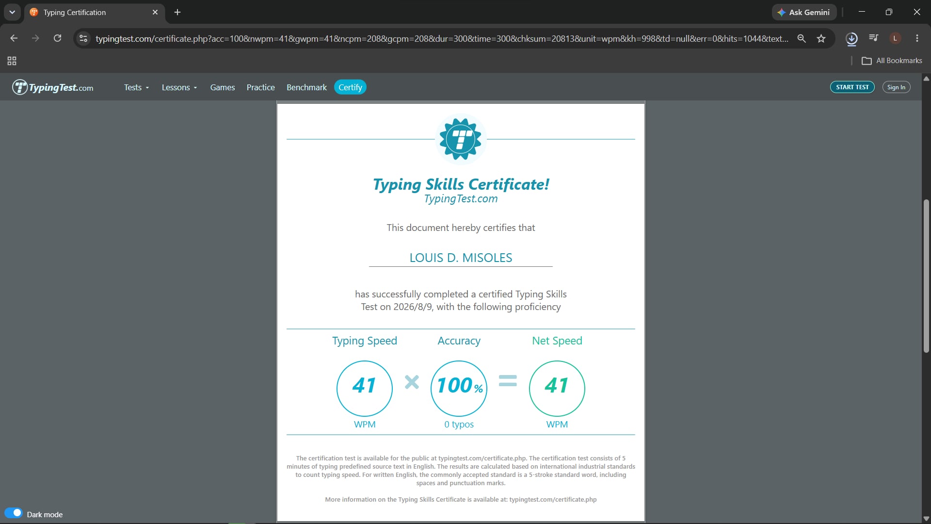Expand the Tests menu
Viewport: 931px width, 524px height.
coord(136,87)
